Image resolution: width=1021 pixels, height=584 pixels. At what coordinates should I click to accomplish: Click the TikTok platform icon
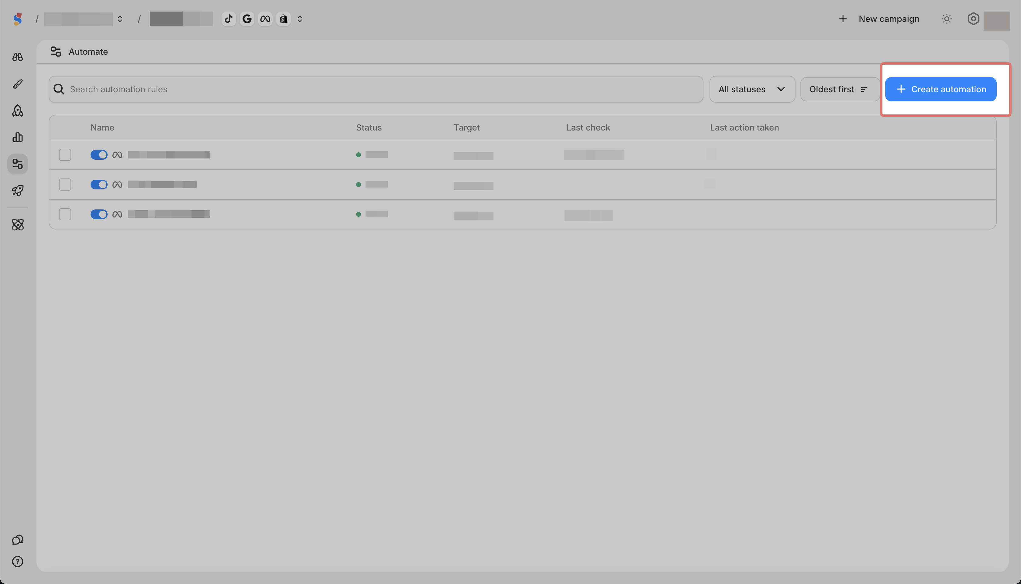point(229,19)
